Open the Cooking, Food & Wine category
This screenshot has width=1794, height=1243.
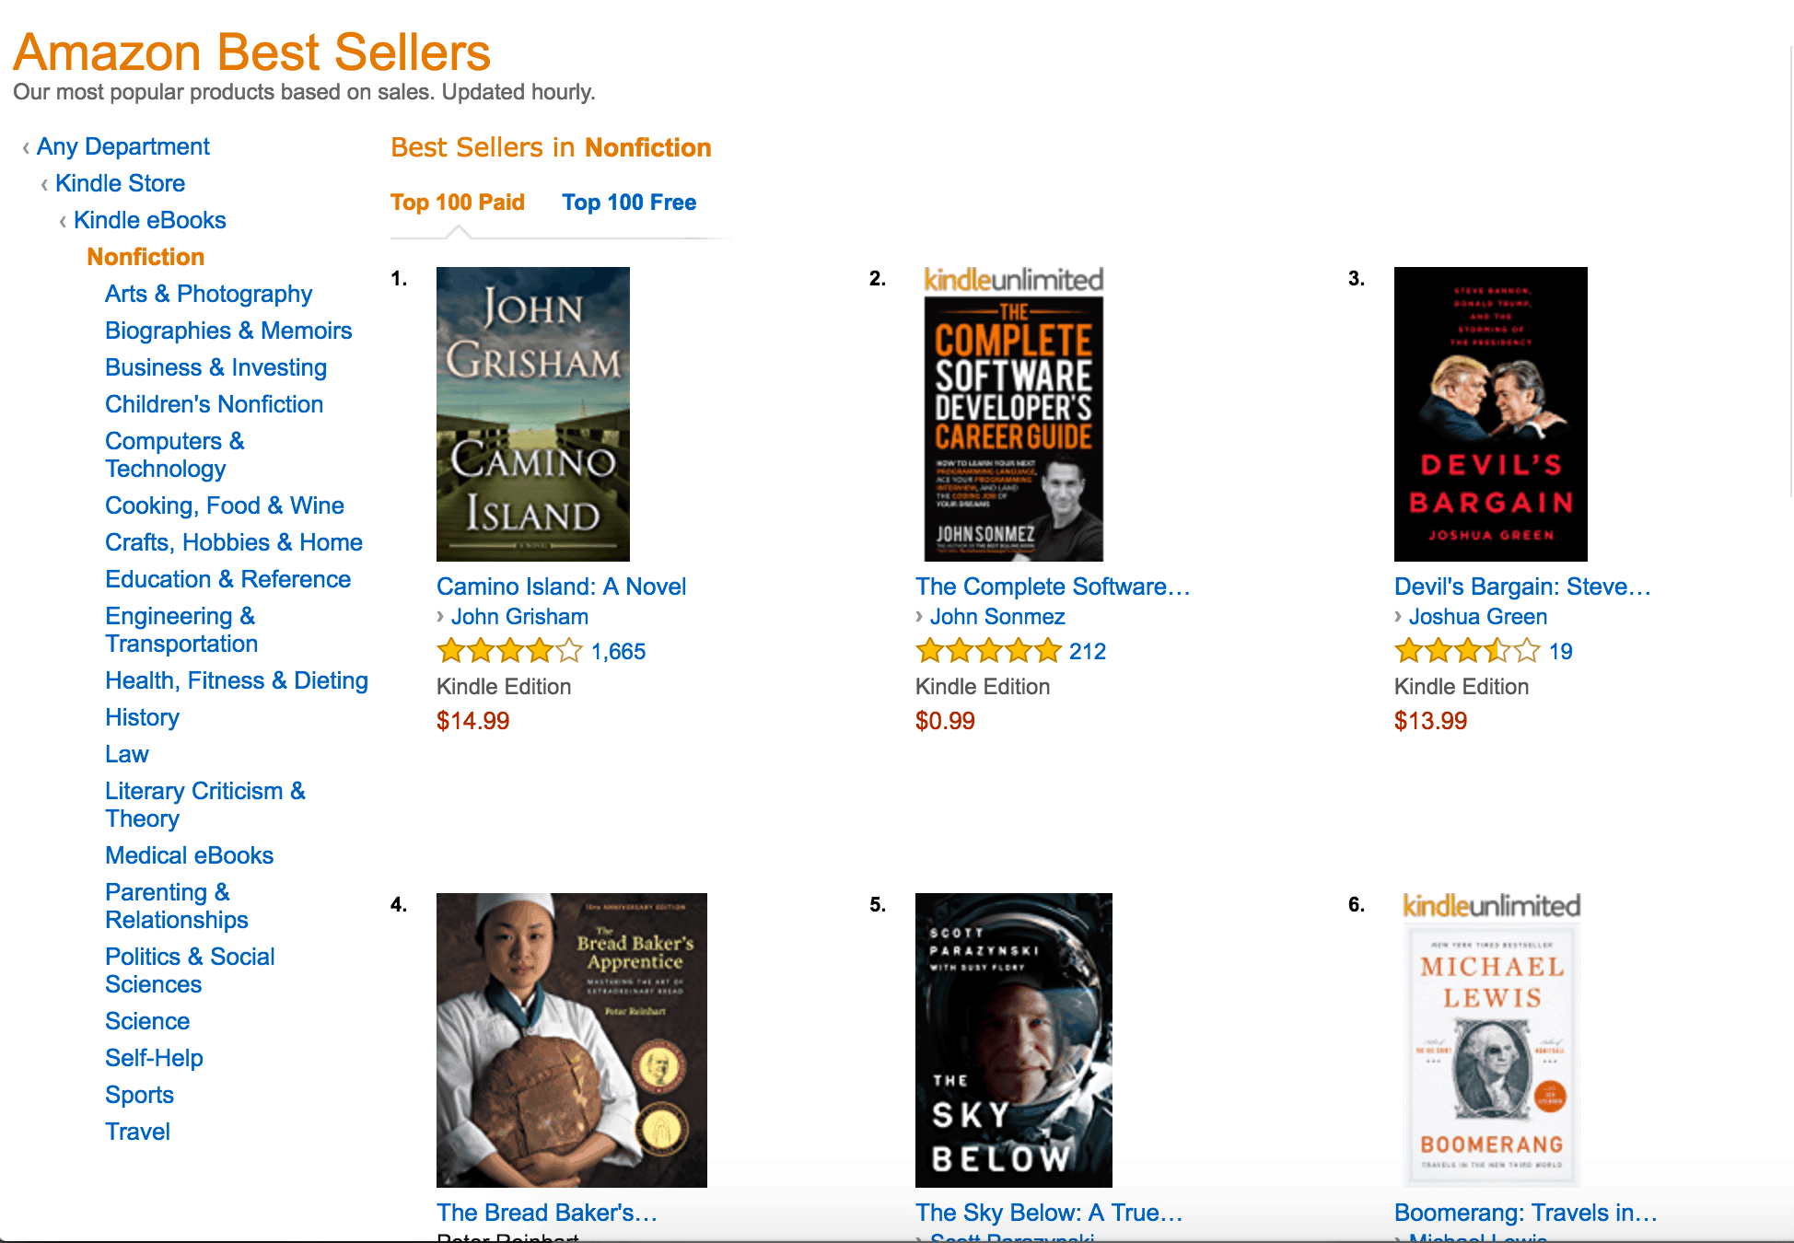pyautogui.click(x=225, y=505)
